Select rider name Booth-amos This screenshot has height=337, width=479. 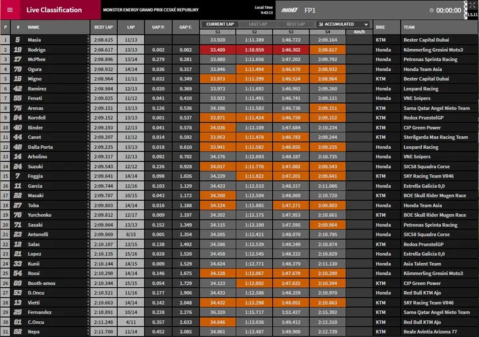pos(41,283)
